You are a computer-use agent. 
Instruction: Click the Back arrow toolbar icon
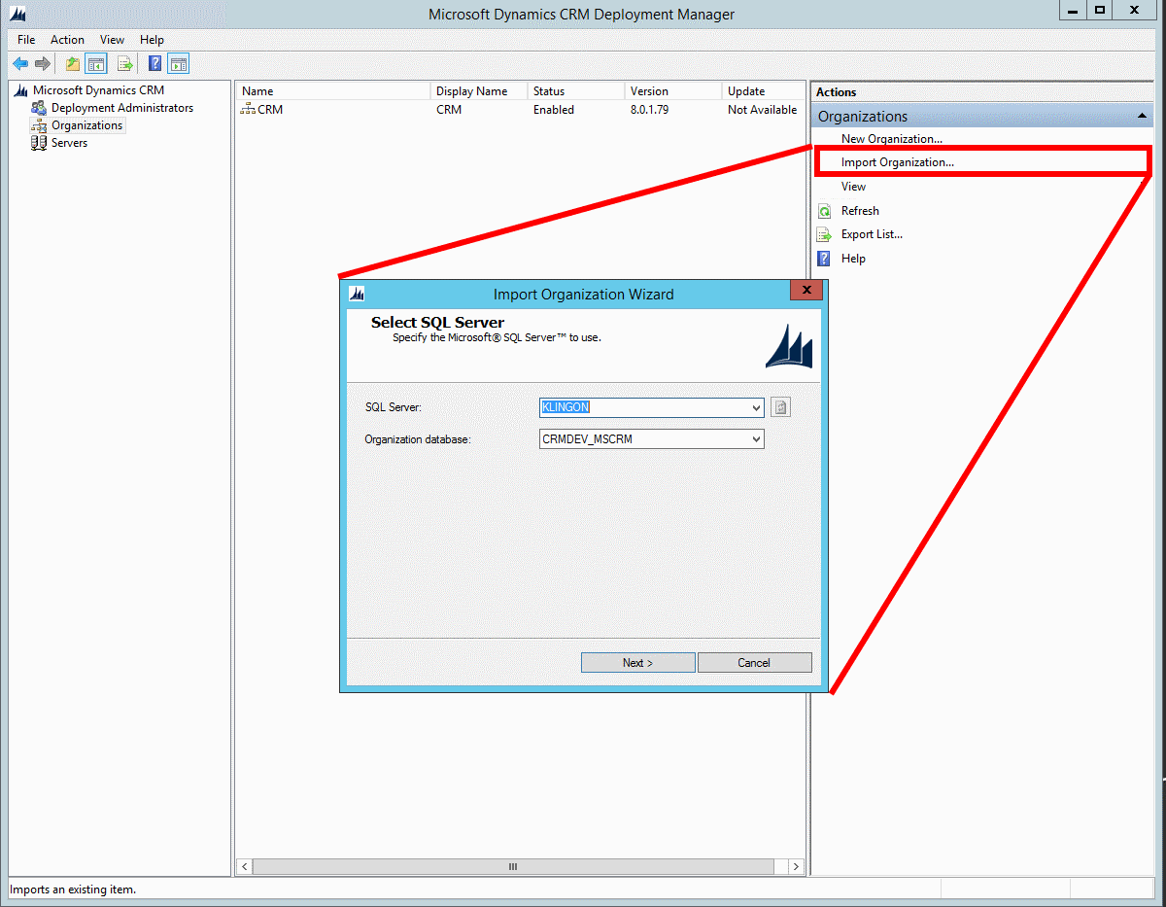tap(19, 64)
